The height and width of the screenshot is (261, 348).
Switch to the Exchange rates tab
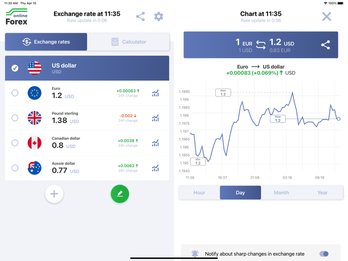pyautogui.click(x=46, y=42)
